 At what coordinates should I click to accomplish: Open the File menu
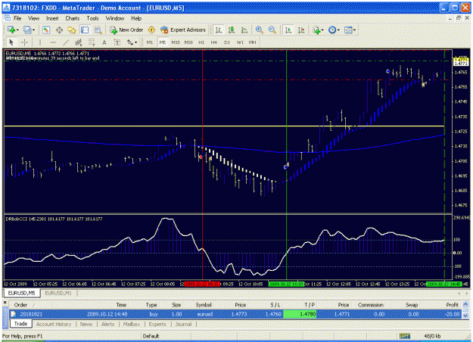tap(17, 18)
